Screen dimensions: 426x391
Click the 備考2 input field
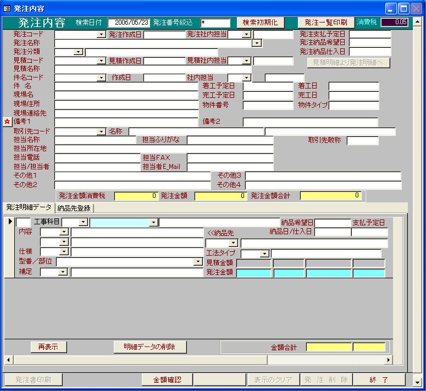310,122
